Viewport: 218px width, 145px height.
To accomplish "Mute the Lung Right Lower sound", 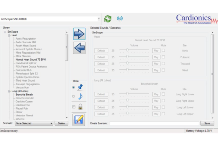I will click(x=163, y=94).
